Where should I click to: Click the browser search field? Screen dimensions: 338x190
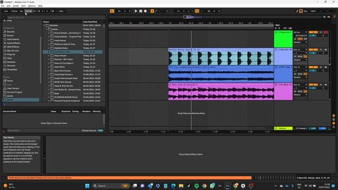pyautogui.click(x=56, y=17)
